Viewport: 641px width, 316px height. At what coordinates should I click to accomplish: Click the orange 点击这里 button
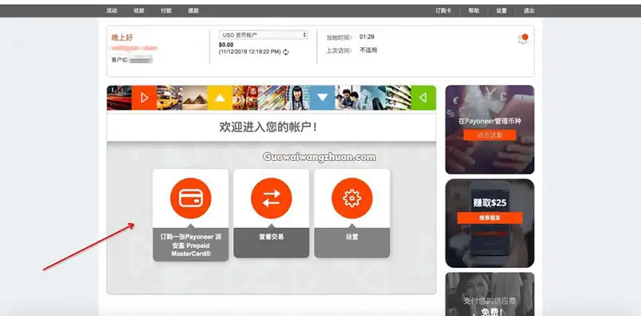(x=490, y=135)
